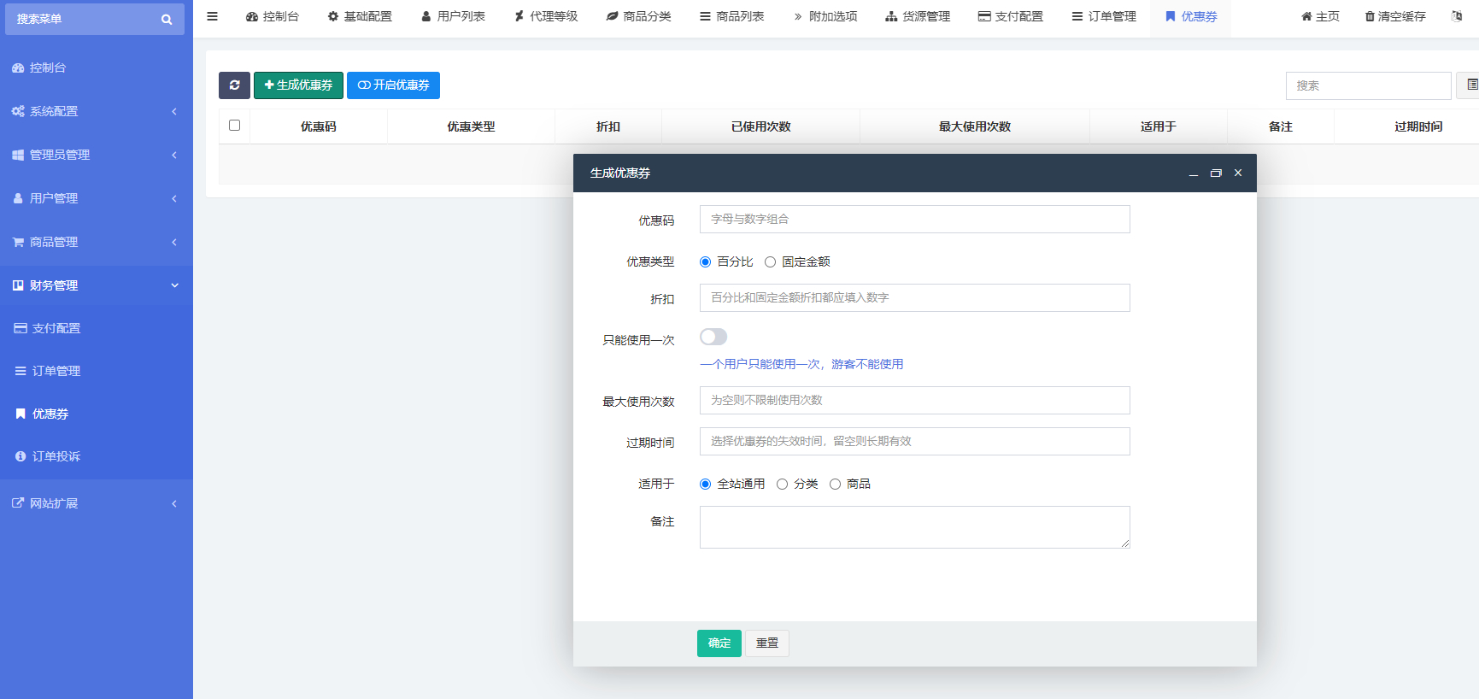
Task: Click the table view toggle icon
Action: 1471,85
